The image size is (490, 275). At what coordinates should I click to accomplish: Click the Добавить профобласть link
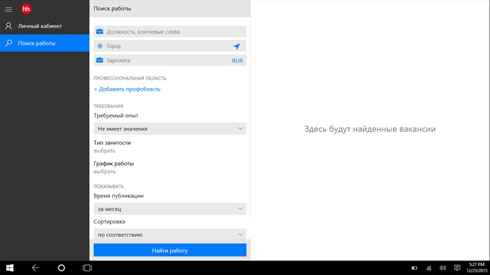[129, 89]
